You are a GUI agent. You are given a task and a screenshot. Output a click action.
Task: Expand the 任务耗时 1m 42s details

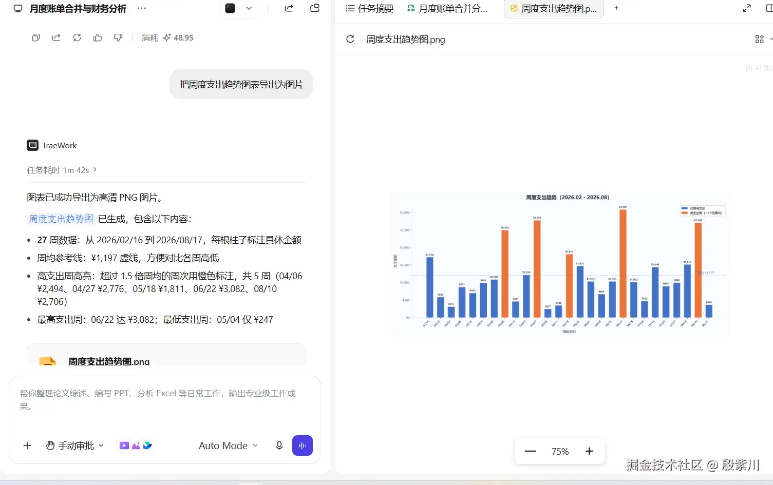[62, 170]
